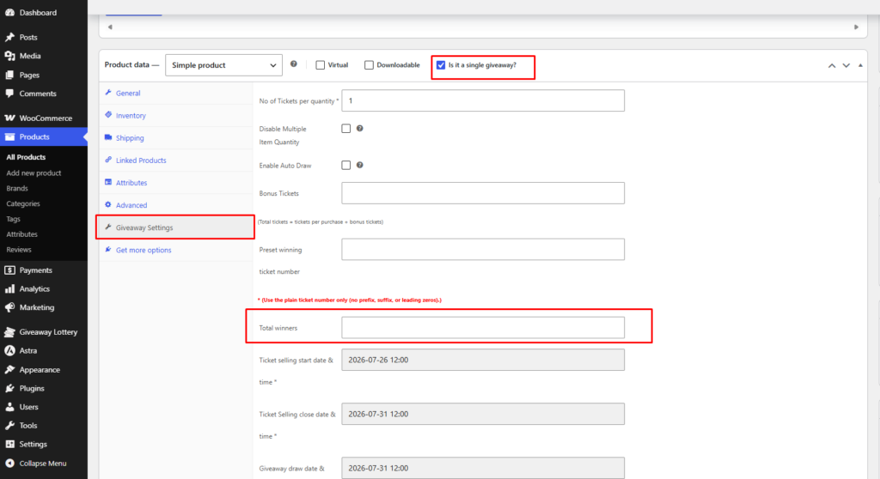
Task: Open sidebar Attributes submenu link
Action: (x=21, y=233)
